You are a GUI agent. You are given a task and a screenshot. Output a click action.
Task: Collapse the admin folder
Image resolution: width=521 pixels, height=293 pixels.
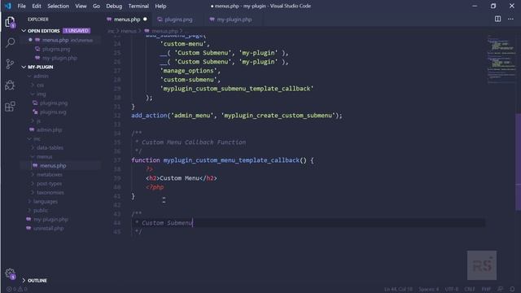coord(41,76)
